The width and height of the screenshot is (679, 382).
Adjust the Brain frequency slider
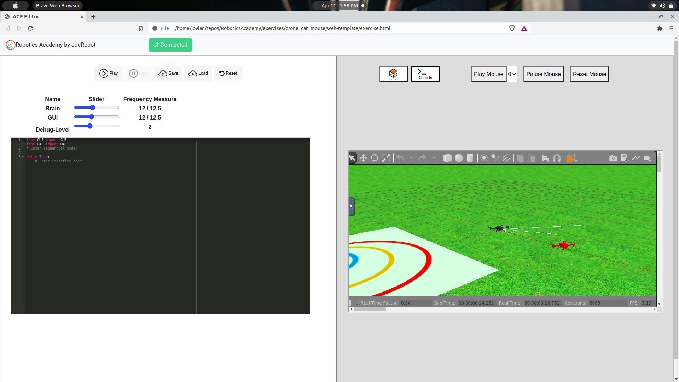tap(93, 108)
